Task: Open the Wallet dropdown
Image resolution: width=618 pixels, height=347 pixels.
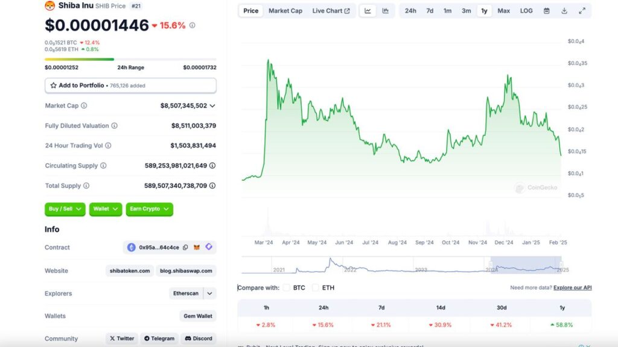Action: coord(106,209)
